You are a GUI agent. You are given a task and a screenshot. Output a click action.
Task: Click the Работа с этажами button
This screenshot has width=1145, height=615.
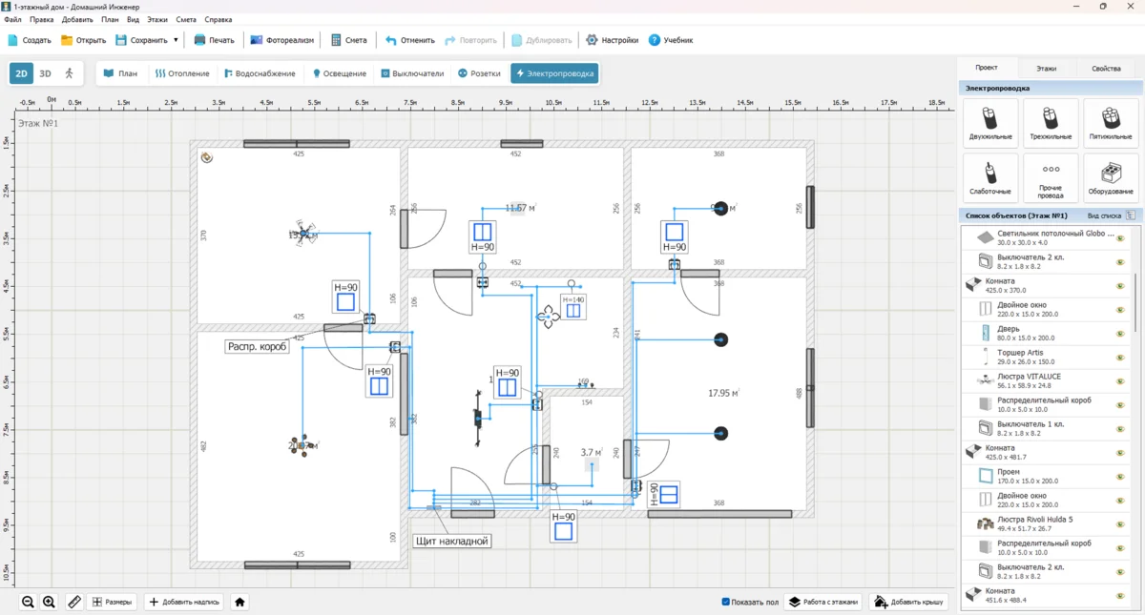[x=823, y=602]
